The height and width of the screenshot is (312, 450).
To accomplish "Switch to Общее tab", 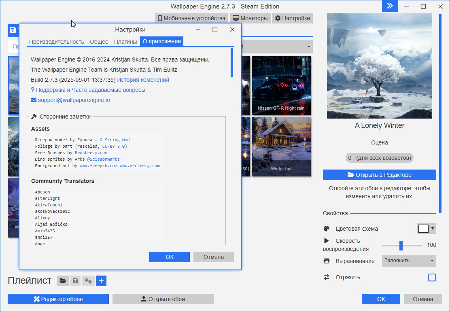I will (99, 42).
